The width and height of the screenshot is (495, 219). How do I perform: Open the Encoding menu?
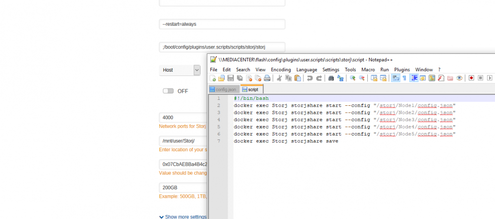coord(281,70)
